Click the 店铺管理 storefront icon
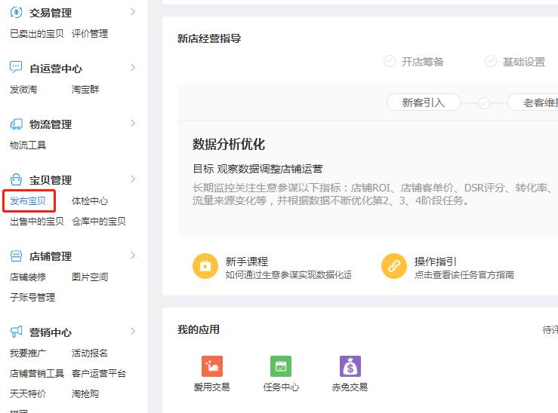Viewport: 558px width, 413px height. tap(16, 256)
